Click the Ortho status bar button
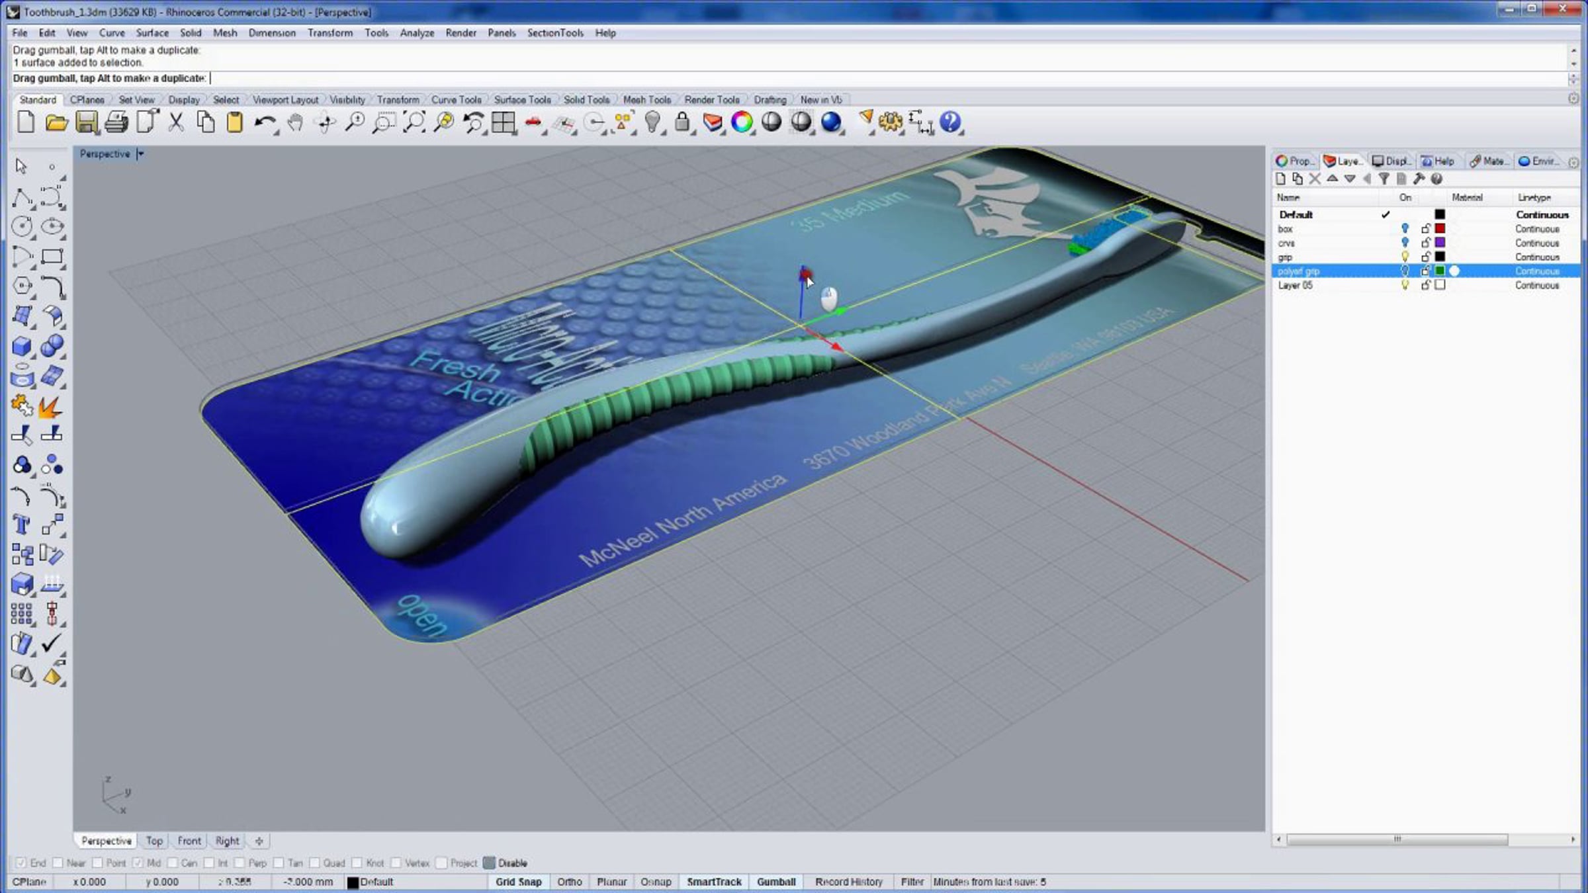The image size is (1588, 893). tap(569, 882)
